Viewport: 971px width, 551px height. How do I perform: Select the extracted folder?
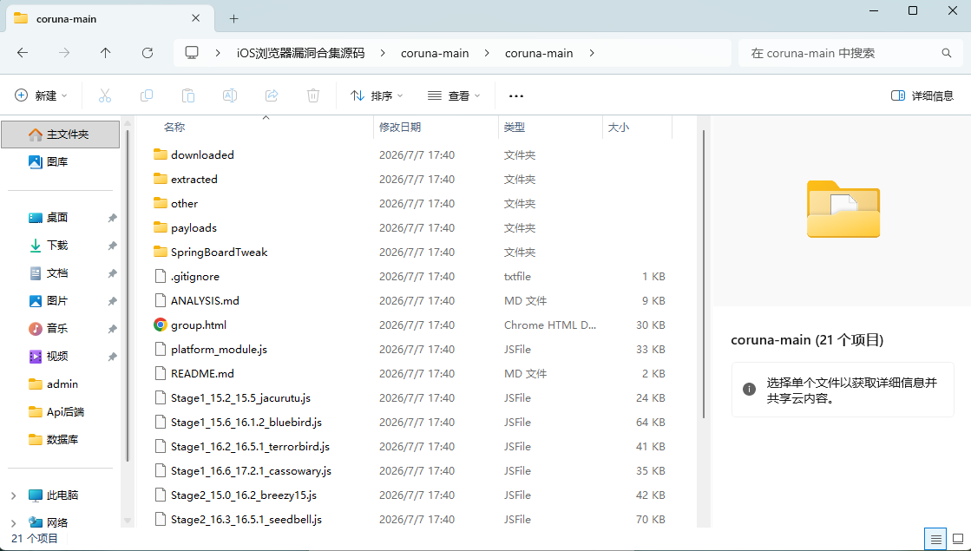click(x=194, y=179)
